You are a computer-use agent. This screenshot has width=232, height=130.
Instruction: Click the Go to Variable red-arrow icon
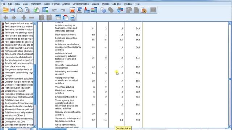click(87, 10)
